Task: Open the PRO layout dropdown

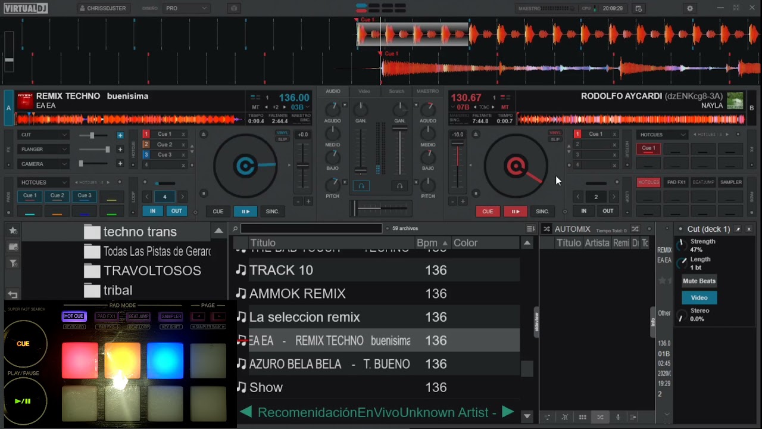Action: pyautogui.click(x=186, y=8)
